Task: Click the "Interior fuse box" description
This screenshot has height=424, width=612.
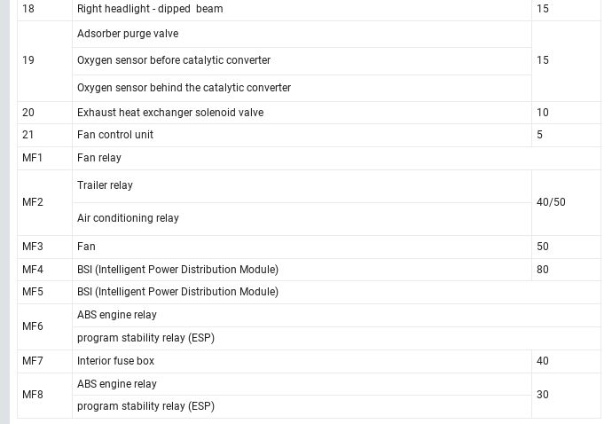Action: pos(115,361)
